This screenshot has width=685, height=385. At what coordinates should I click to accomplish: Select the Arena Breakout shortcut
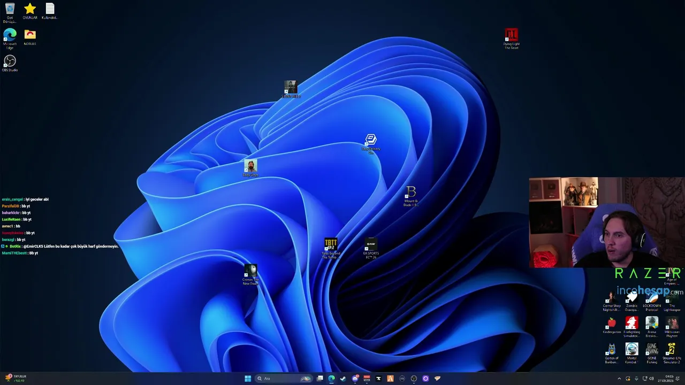pos(652,327)
